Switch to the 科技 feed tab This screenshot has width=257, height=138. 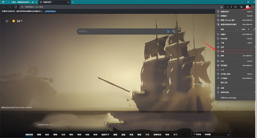(x=87, y=134)
